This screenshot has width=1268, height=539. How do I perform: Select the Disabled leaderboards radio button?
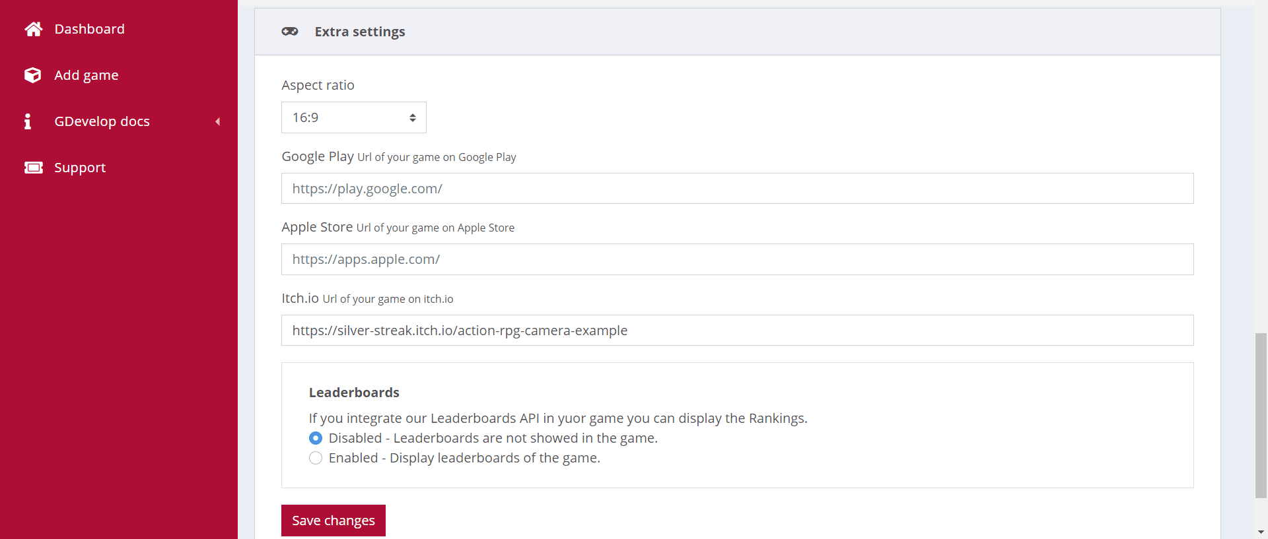click(316, 438)
